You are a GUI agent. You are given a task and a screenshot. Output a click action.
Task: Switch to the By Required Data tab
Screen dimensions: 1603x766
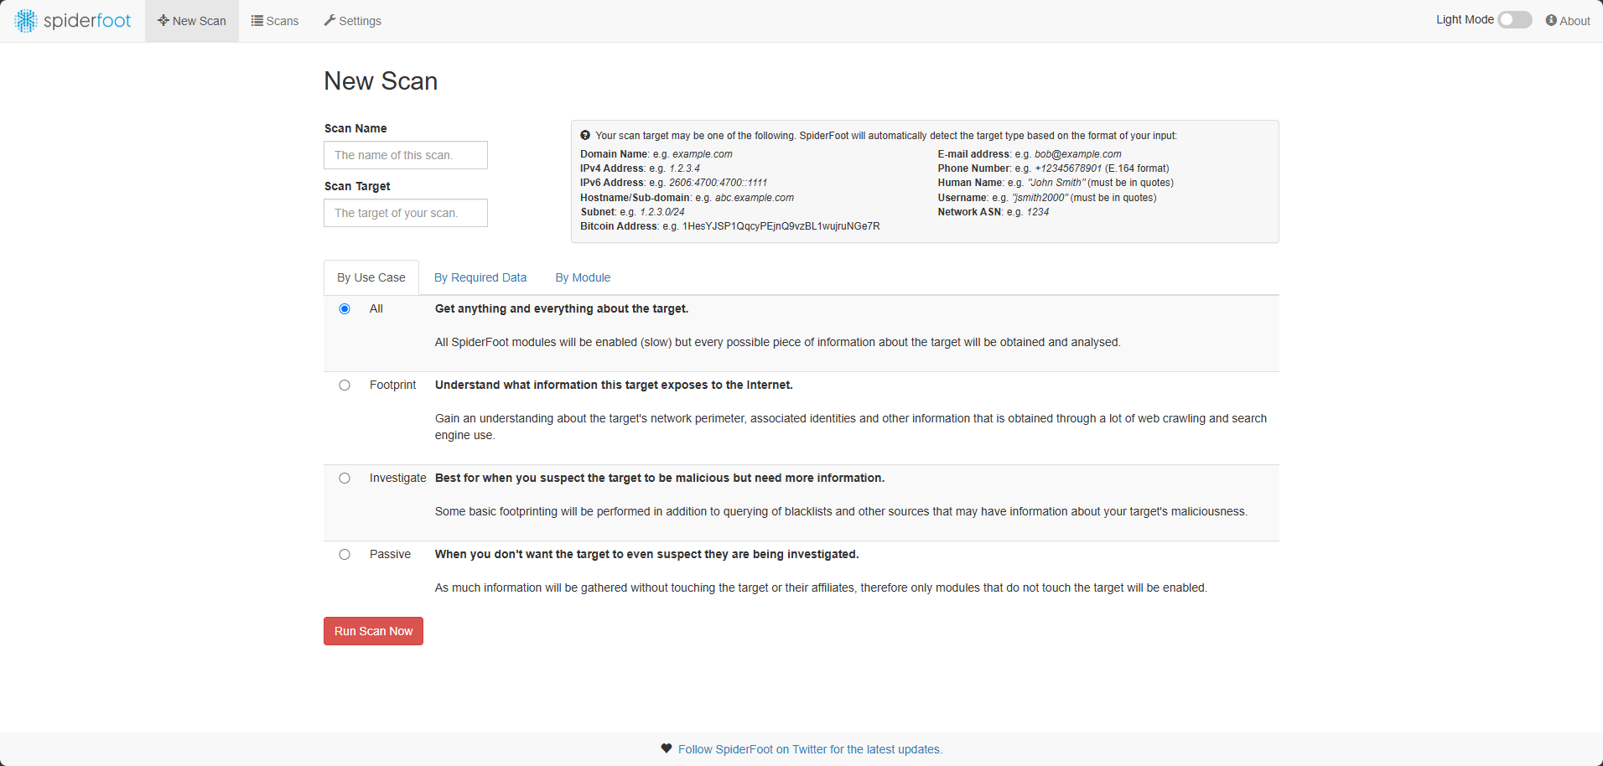(480, 277)
